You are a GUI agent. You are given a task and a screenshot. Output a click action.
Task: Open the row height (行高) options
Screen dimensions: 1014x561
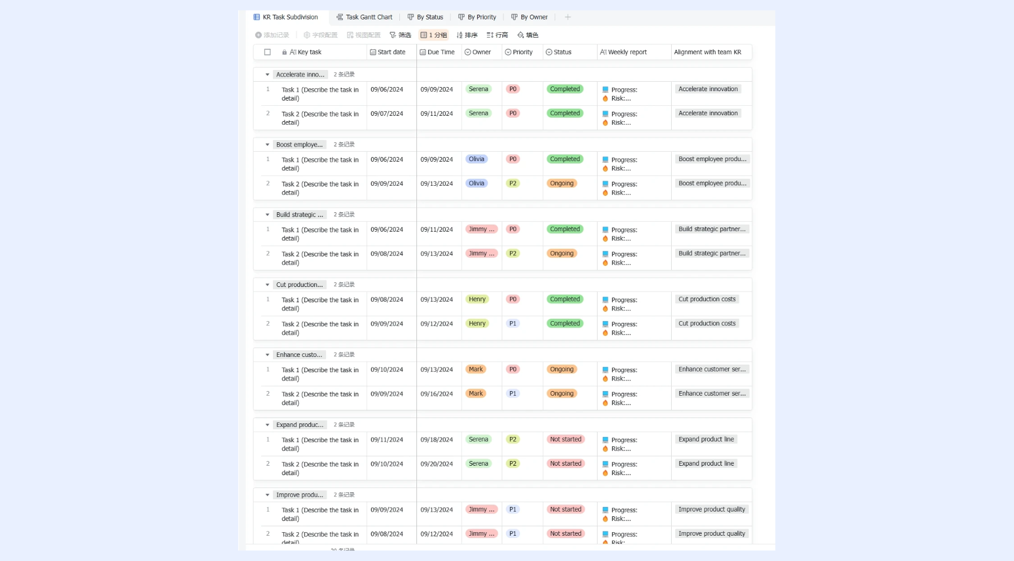497,35
